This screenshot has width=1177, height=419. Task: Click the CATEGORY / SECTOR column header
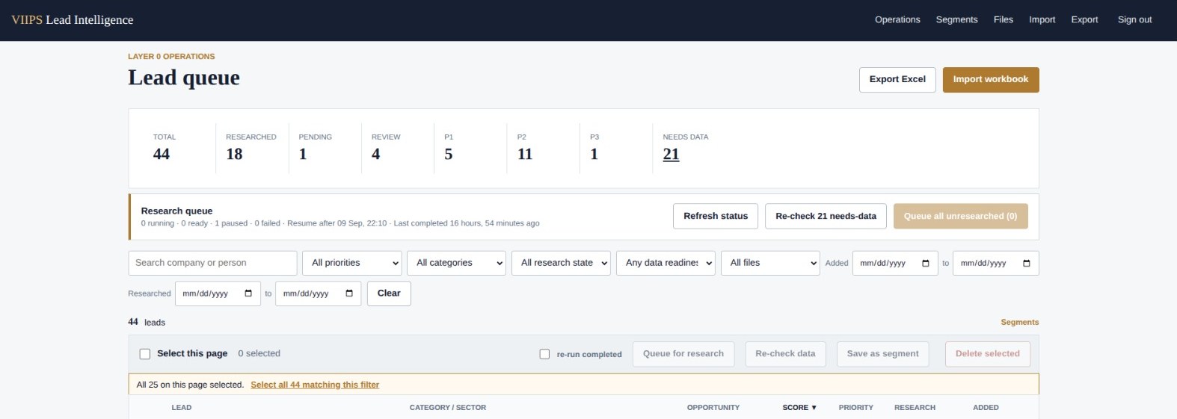[448, 408]
